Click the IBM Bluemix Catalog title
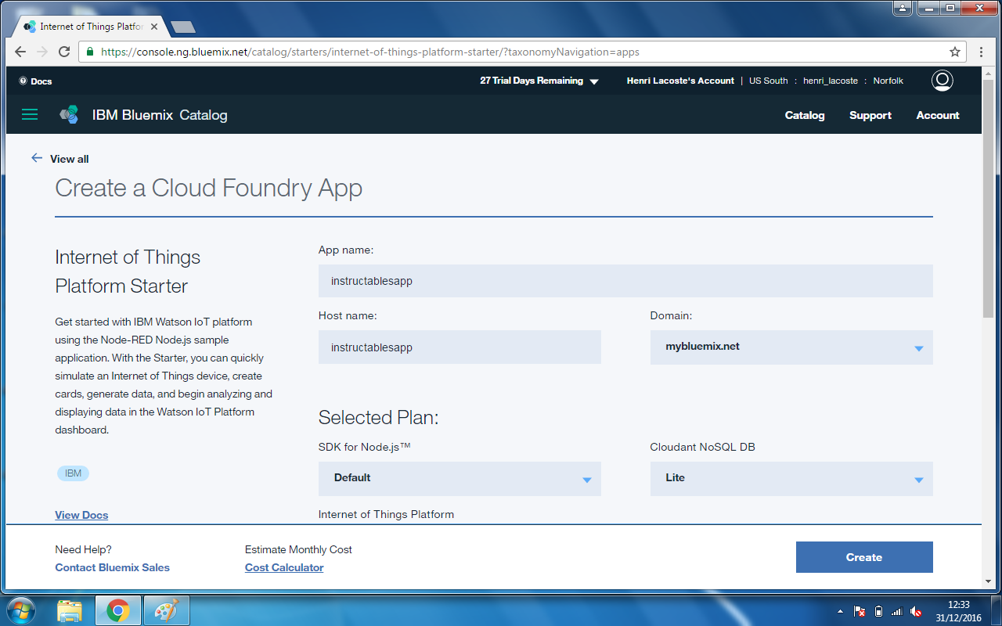This screenshot has height=626, width=1002. 160,115
